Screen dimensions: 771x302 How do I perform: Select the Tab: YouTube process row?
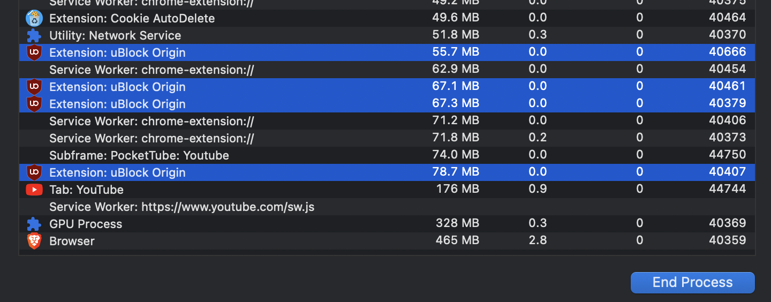tap(387, 190)
